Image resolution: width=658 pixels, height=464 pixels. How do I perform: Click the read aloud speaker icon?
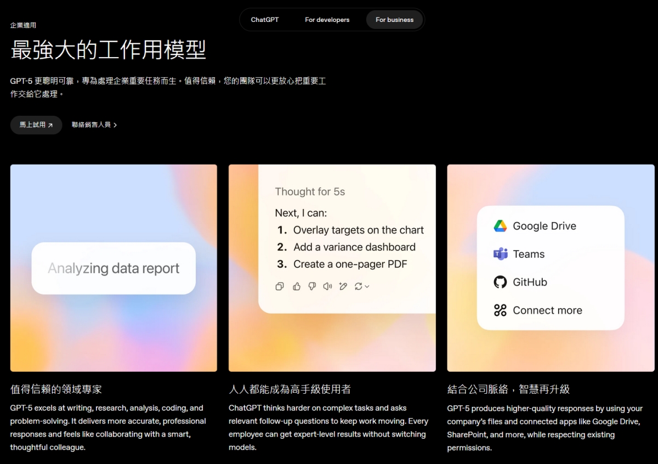point(327,286)
